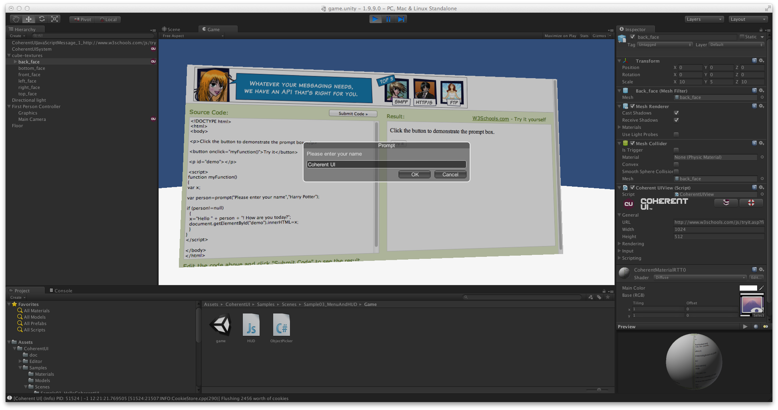Click the Step frame button

click(401, 19)
